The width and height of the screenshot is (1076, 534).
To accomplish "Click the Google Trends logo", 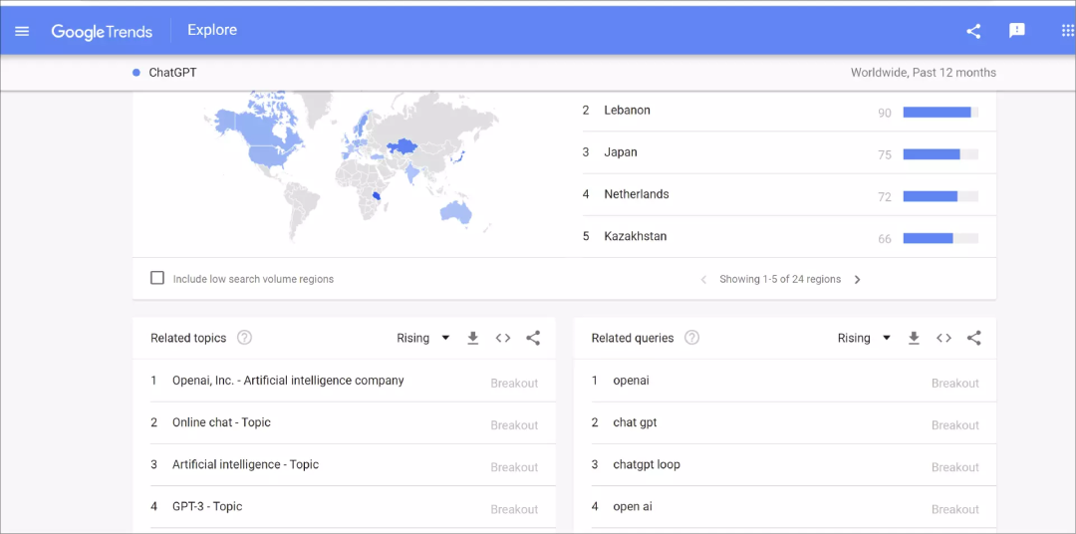I will [102, 31].
